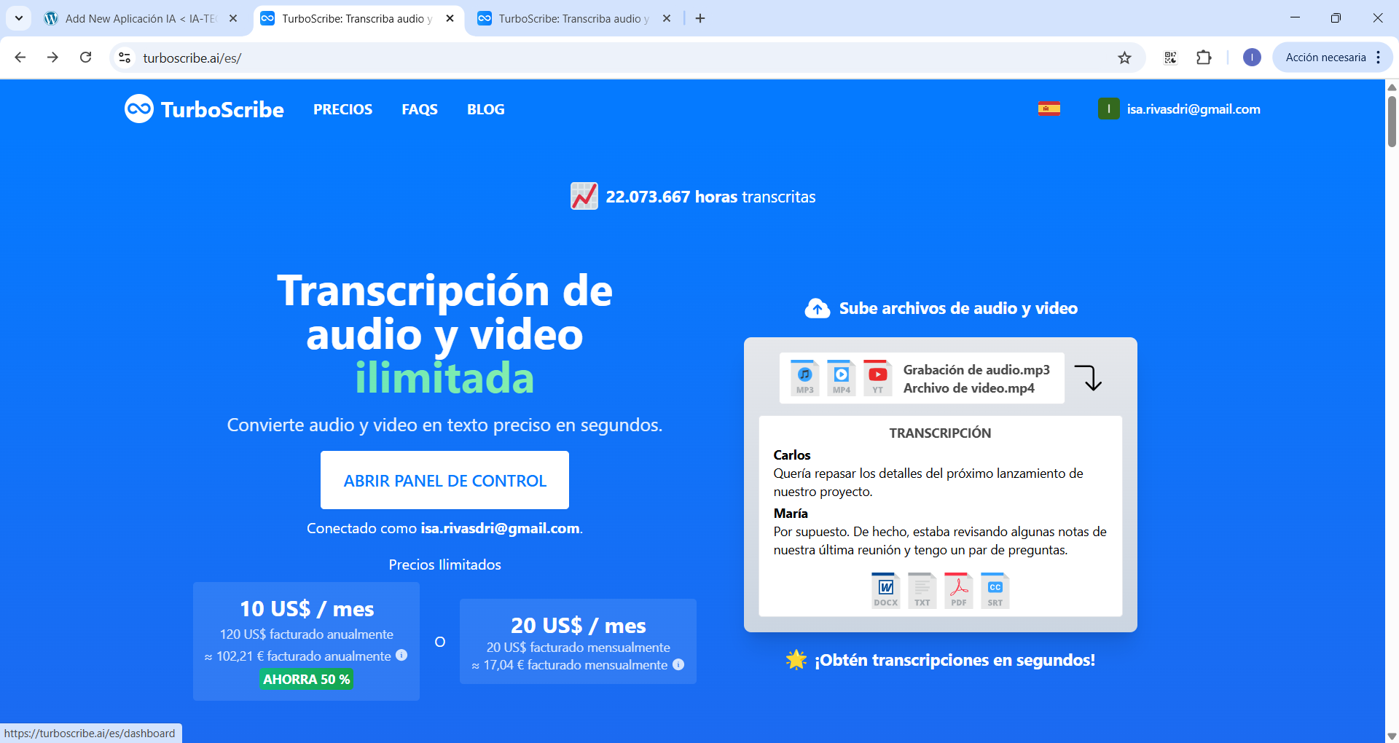This screenshot has height=743, width=1399.
Task: Click info icon beside 17,04 € monthly price
Action: (x=678, y=664)
